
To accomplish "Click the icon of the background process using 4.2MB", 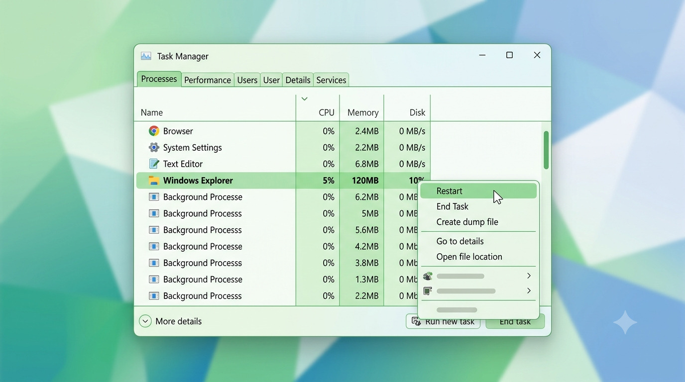I will coord(154,246).
